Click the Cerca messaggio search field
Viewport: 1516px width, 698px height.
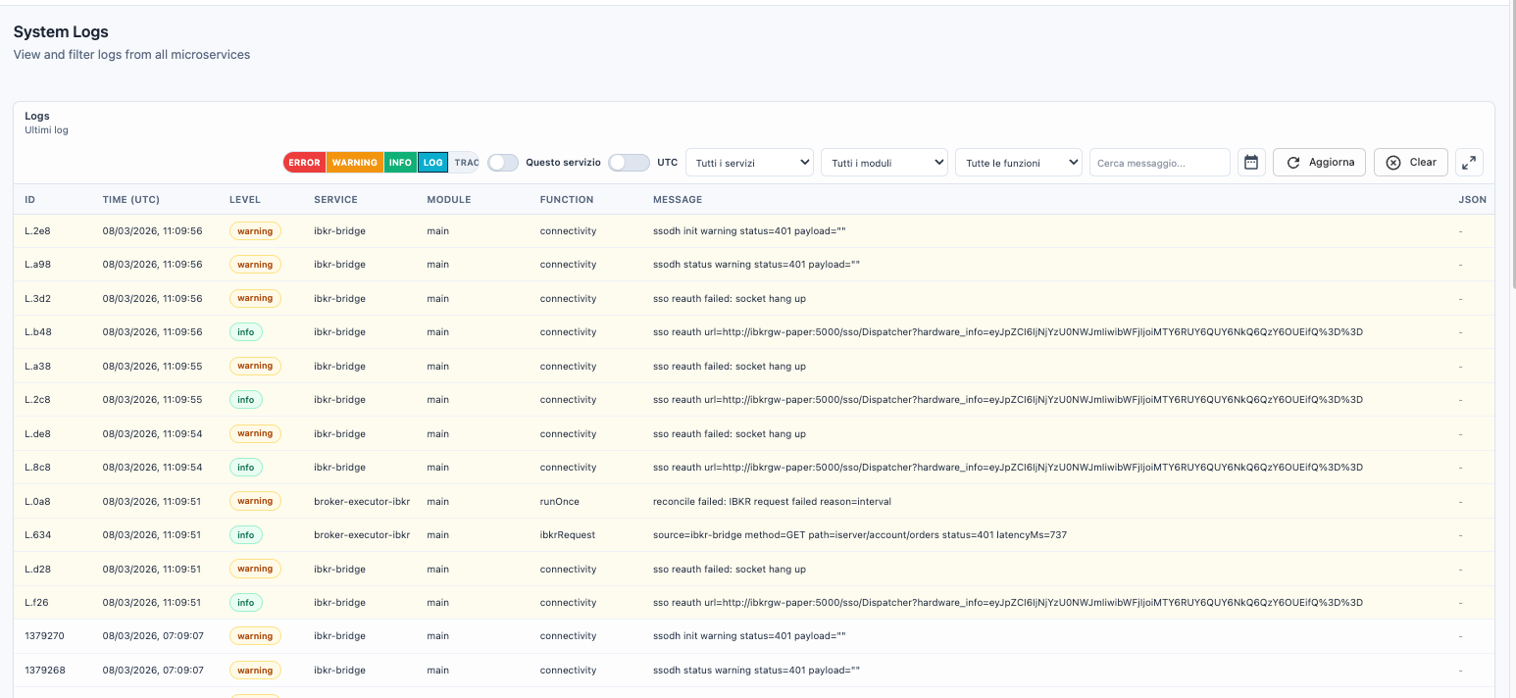1159,163
